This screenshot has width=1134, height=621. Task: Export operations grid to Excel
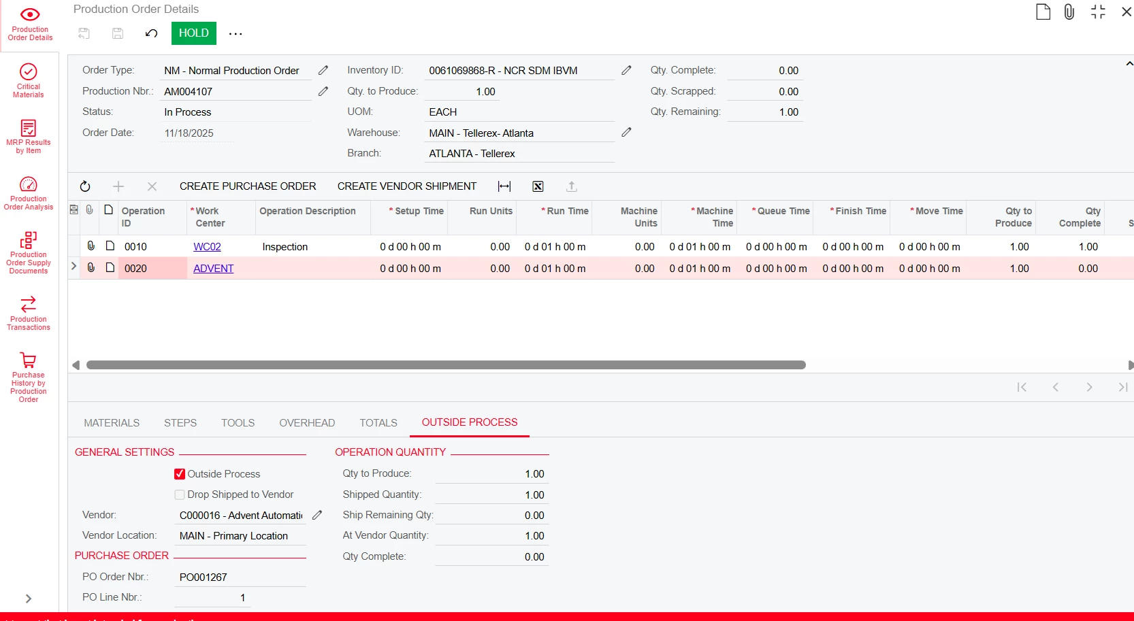point(538,186)
